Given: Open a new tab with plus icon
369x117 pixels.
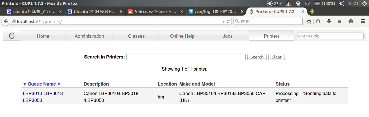Looking at the screenshot, I should [x=312, y=12].
